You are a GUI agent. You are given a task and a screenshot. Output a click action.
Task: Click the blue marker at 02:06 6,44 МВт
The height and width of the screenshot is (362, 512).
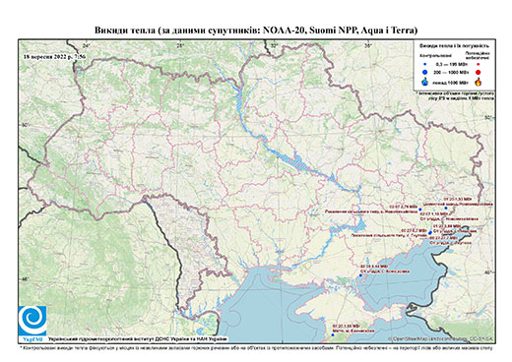click(x=360, y=275)
